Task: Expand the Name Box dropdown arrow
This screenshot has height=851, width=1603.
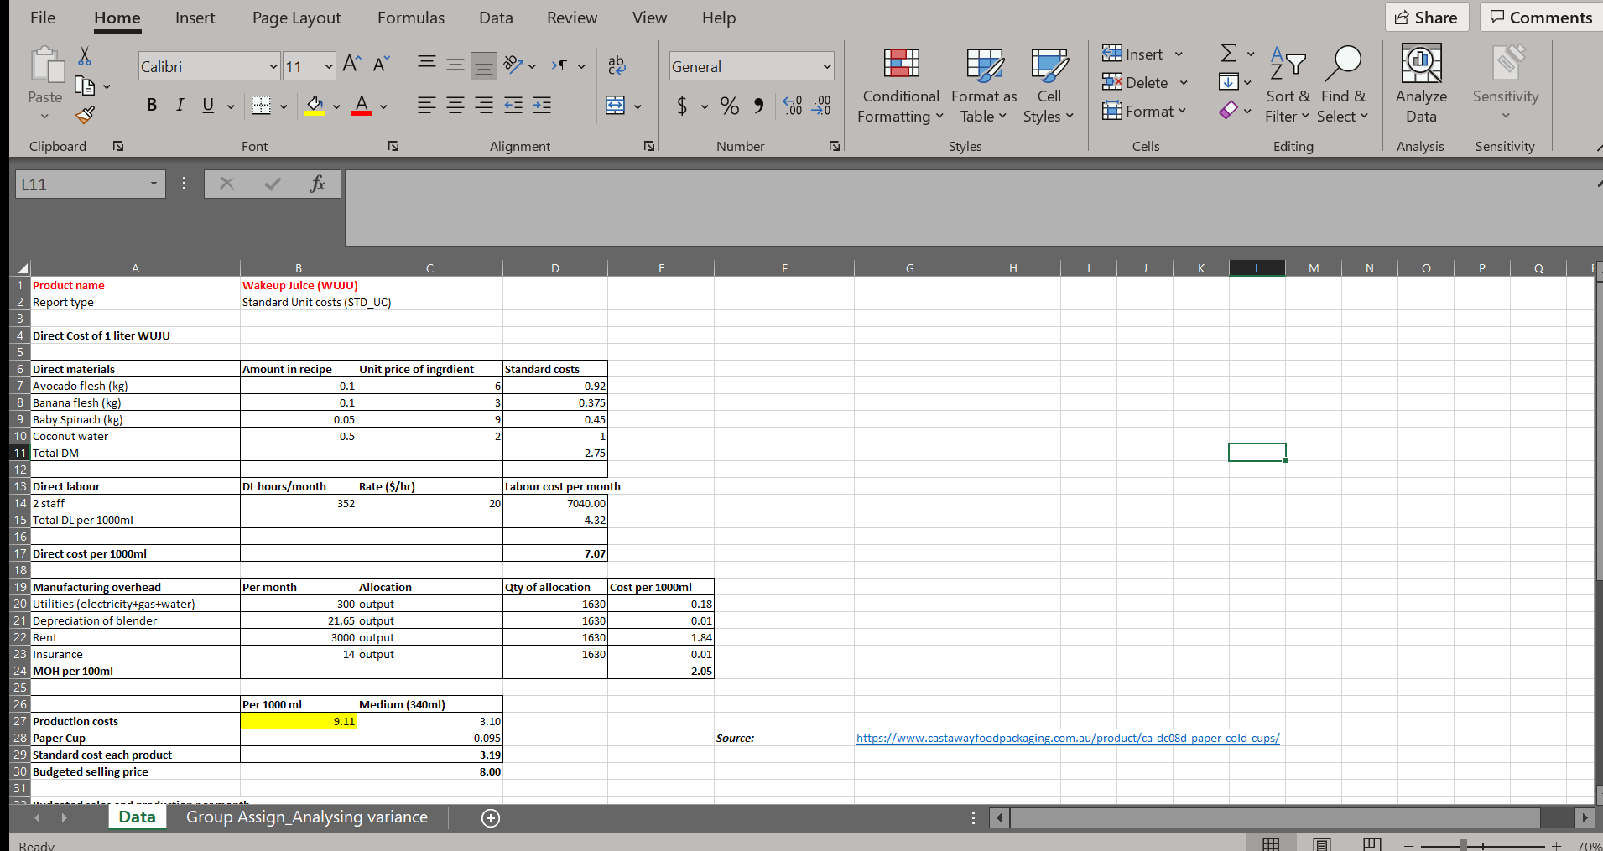Action: click(154, 184)
